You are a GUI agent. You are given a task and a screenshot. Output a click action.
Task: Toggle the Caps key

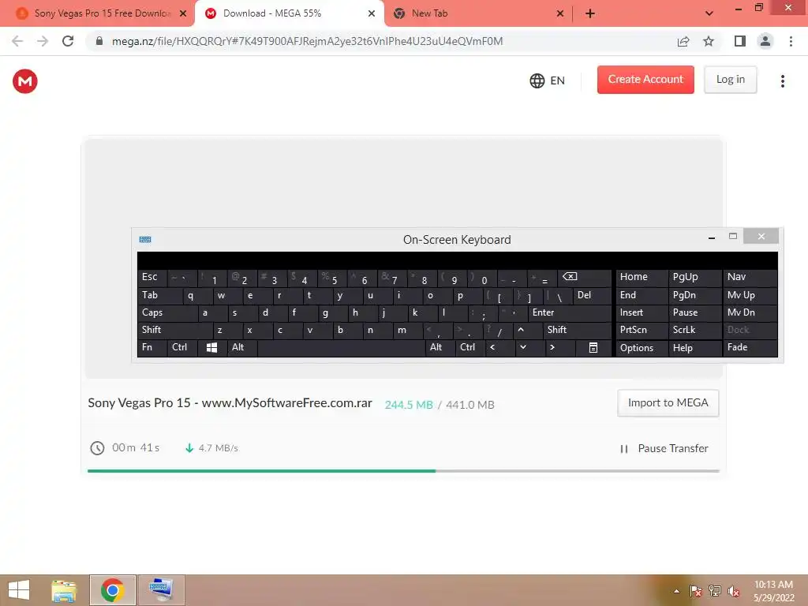(x=167, y=312)
